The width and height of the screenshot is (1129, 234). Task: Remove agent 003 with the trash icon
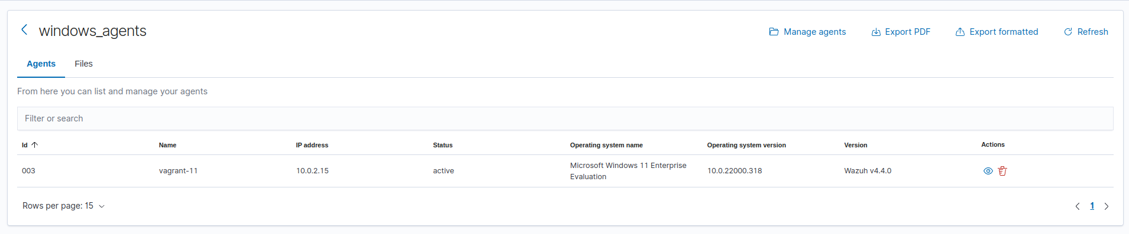pos(1002,171)
